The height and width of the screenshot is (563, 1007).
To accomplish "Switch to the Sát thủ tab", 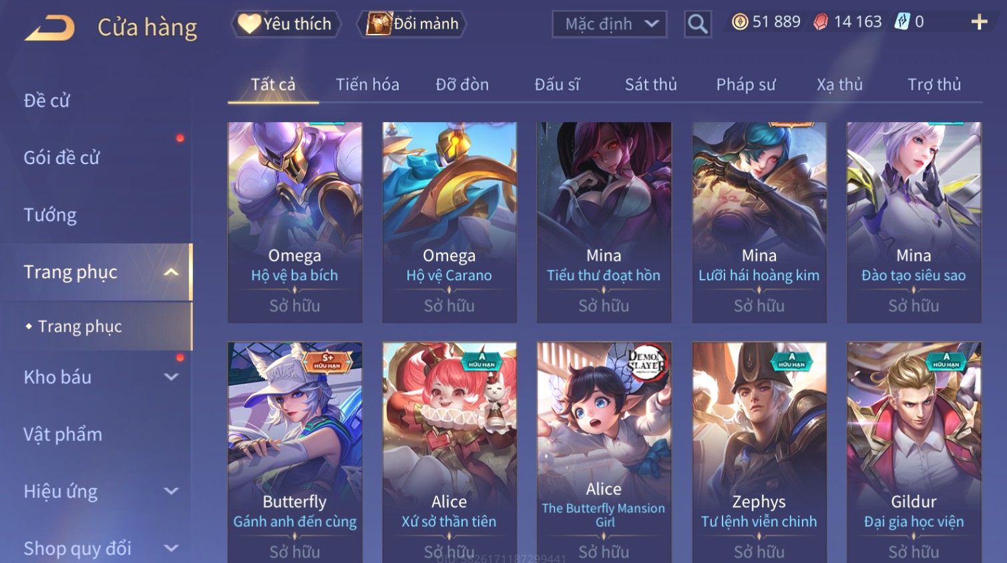I will point(650,85).
